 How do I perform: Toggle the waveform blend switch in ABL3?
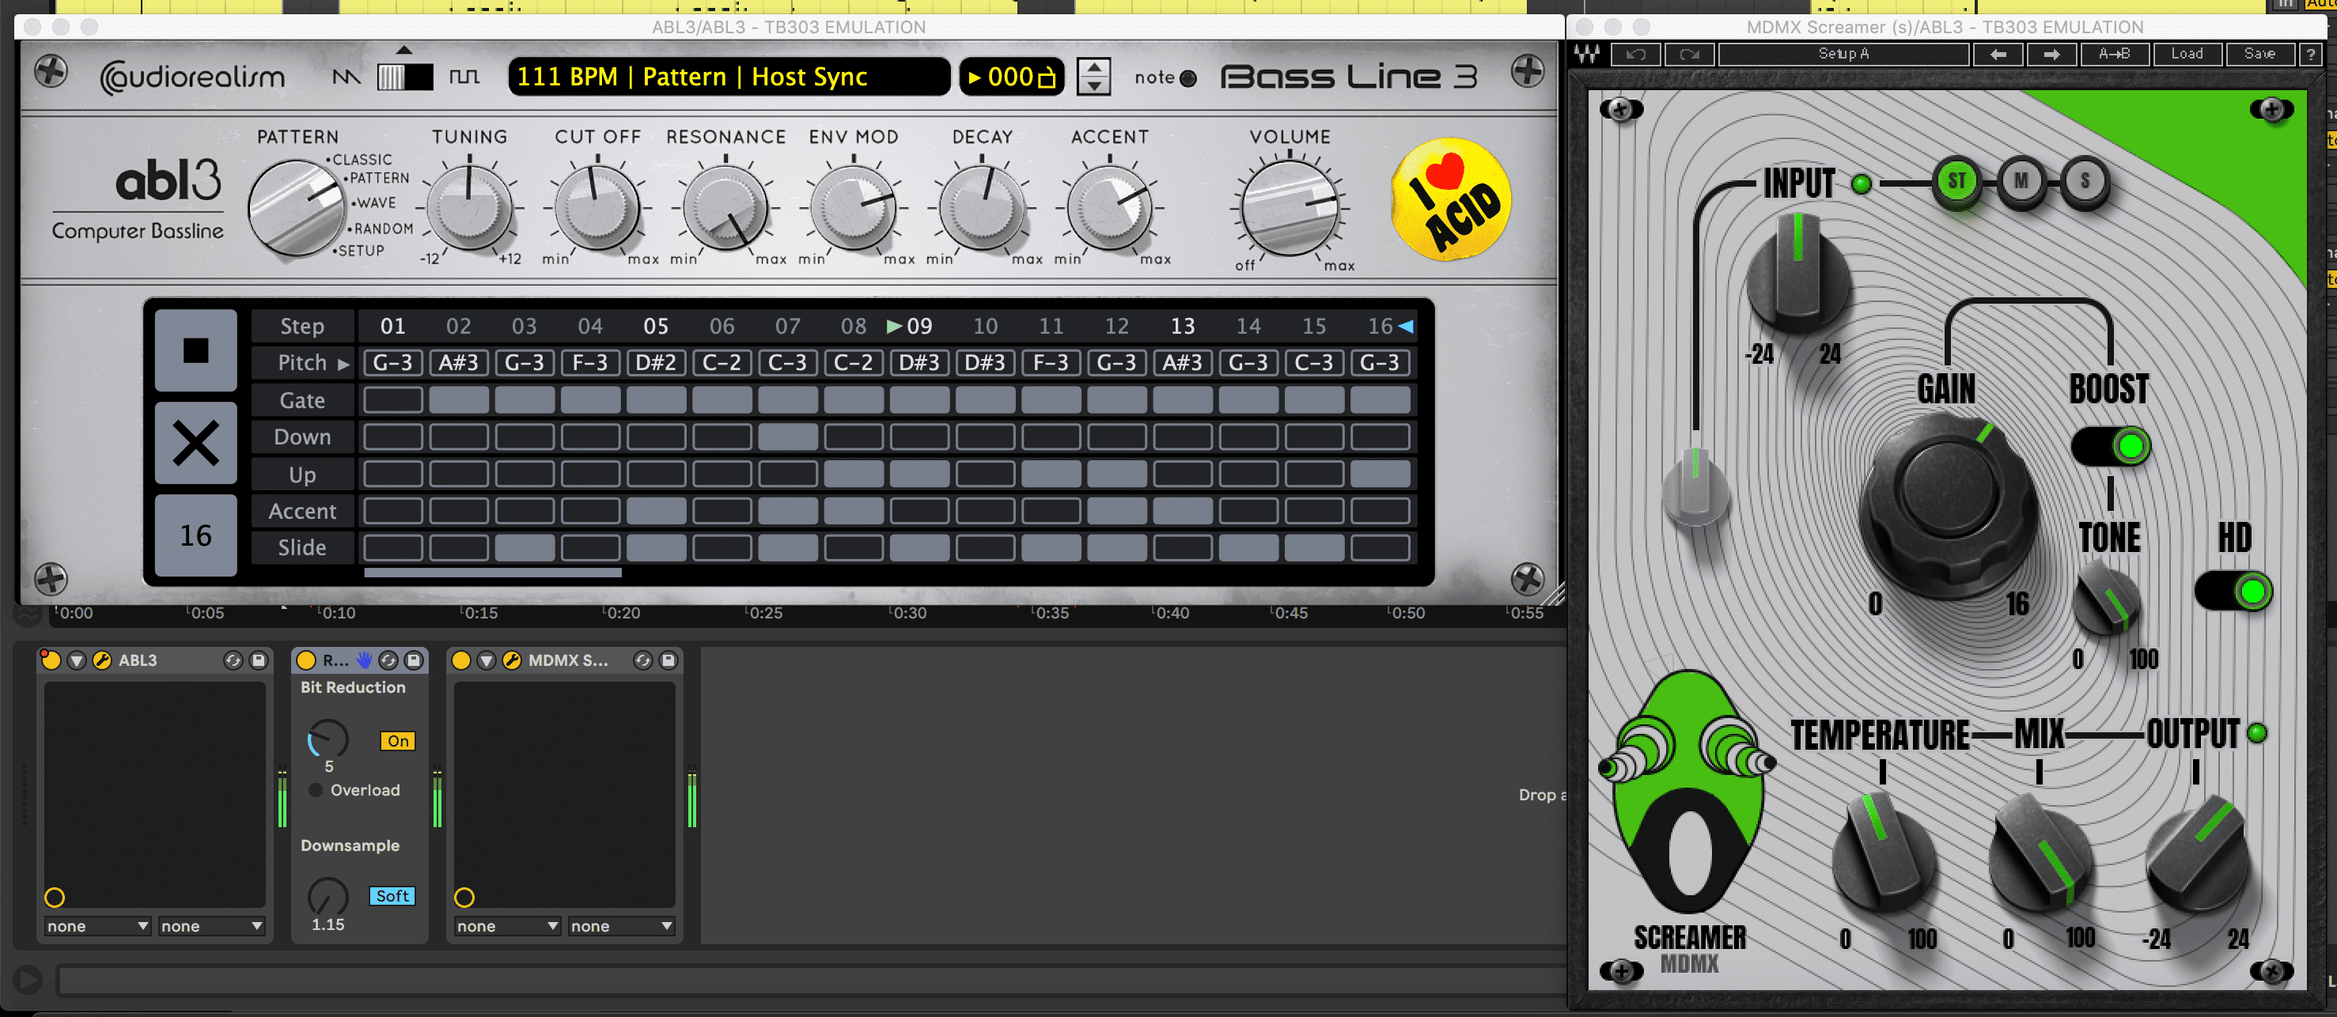[404, 78]
